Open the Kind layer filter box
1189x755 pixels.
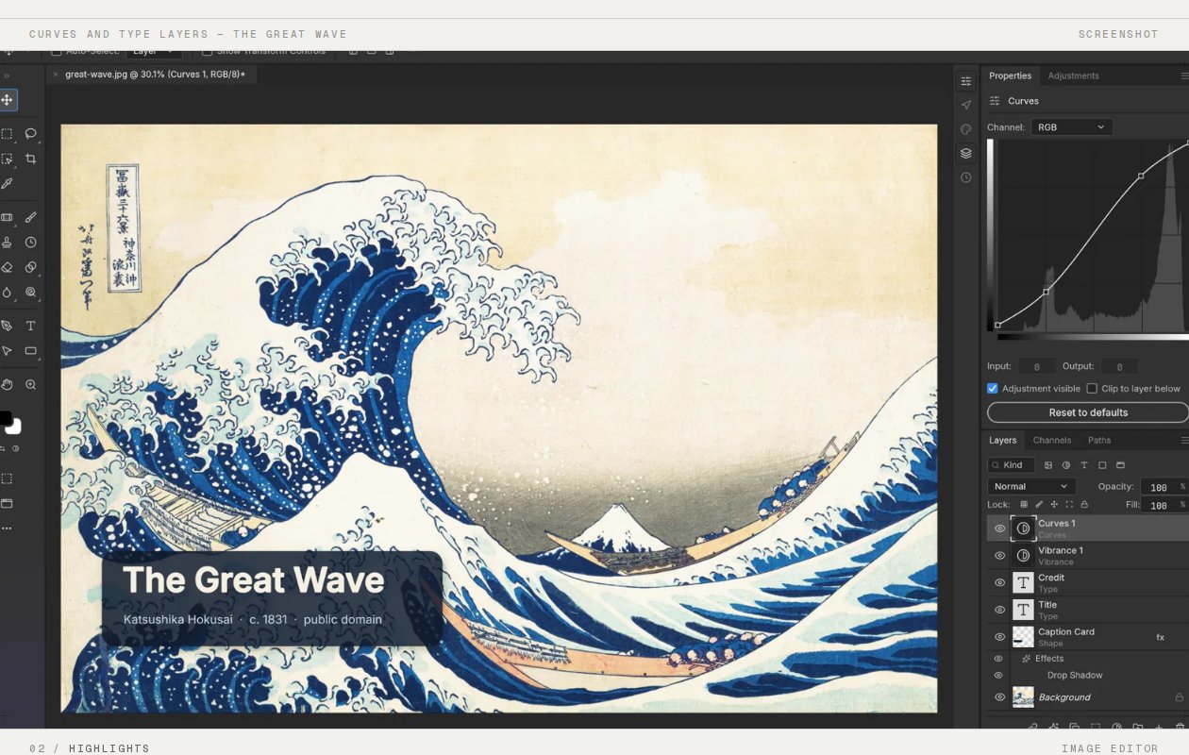point(1012,465)
